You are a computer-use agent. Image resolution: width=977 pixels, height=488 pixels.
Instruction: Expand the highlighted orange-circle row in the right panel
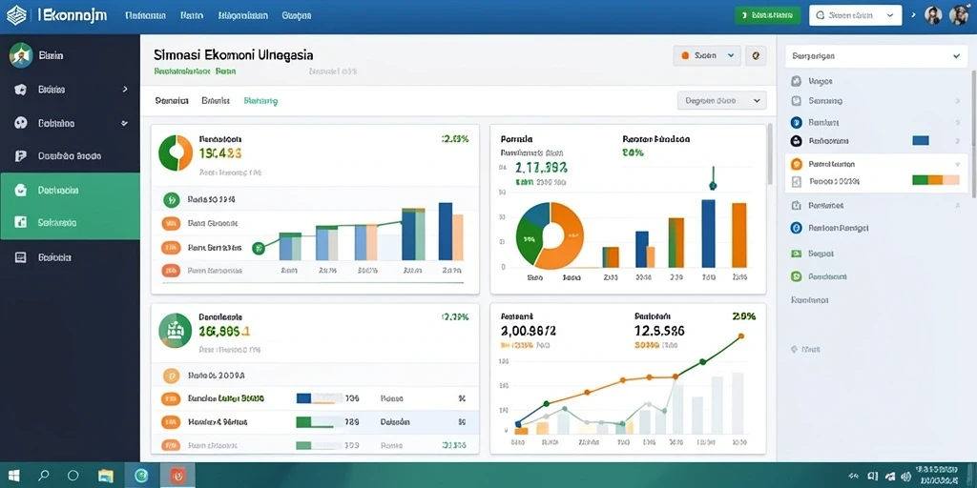(x=957, y=164)
